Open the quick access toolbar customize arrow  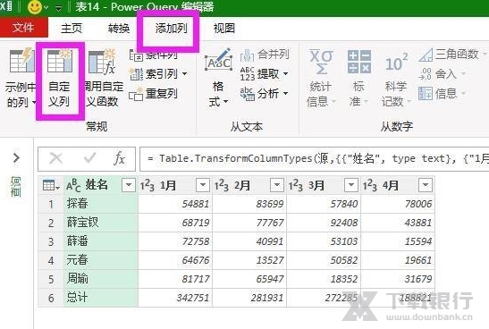(x=59, y=7)
